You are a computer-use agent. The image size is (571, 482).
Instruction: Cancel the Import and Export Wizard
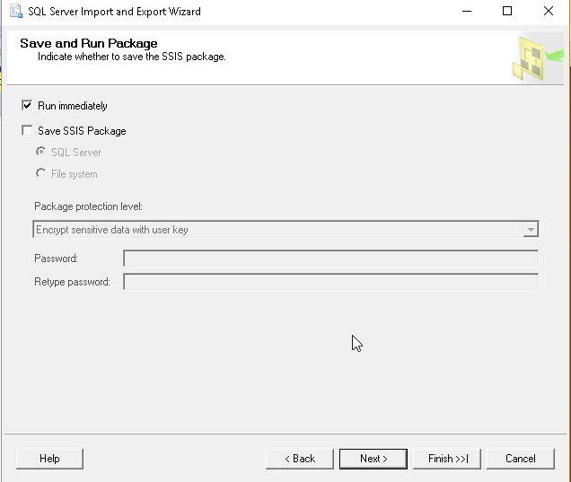click(521, 459)
